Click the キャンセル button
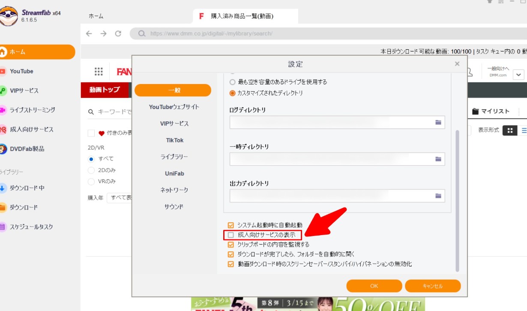Viewport: 527px width, 311px height. point(432,286)
